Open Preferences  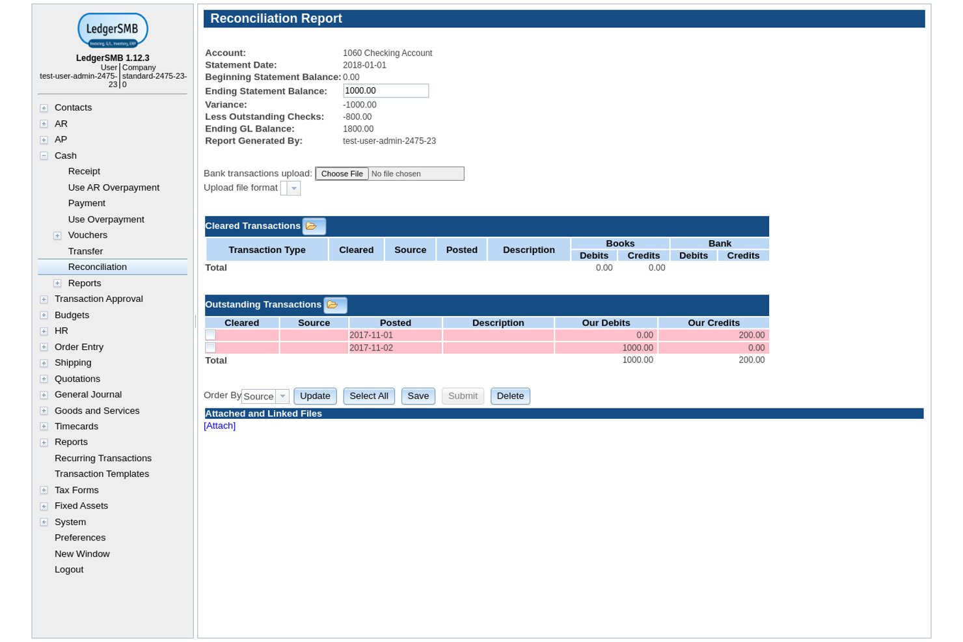[x=80, y=537]
